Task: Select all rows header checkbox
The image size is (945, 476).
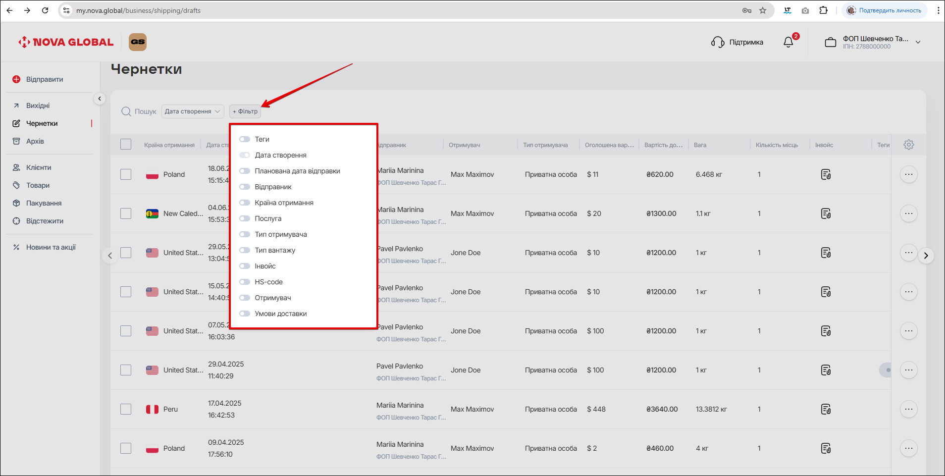Action: click(x=126, y=144)
